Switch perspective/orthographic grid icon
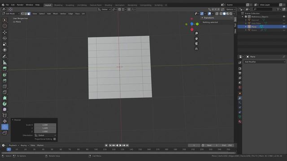This screenshot has height=161, width=287. pos(196,49)
